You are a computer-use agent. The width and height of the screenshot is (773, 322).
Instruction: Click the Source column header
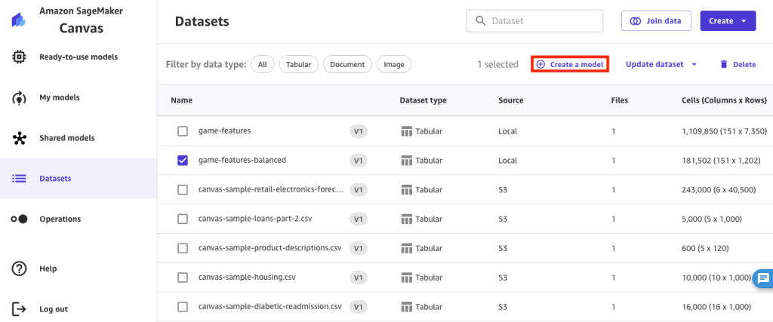pos(511,100)
